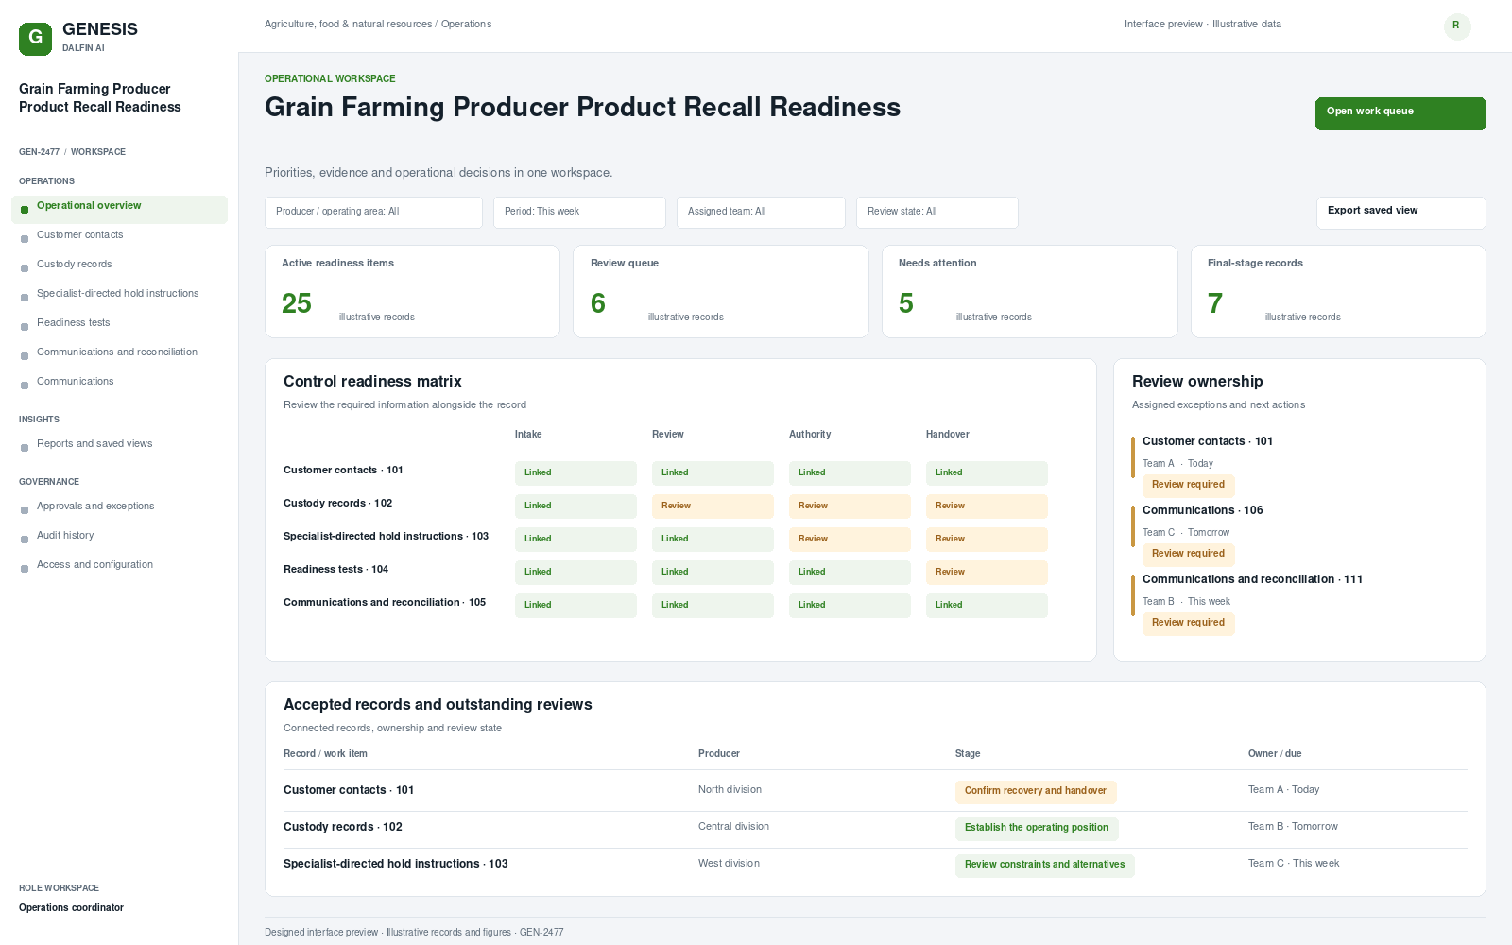Click Operations in the breadcrumb
Screen dimensions: 1512x945
(466, 25)
